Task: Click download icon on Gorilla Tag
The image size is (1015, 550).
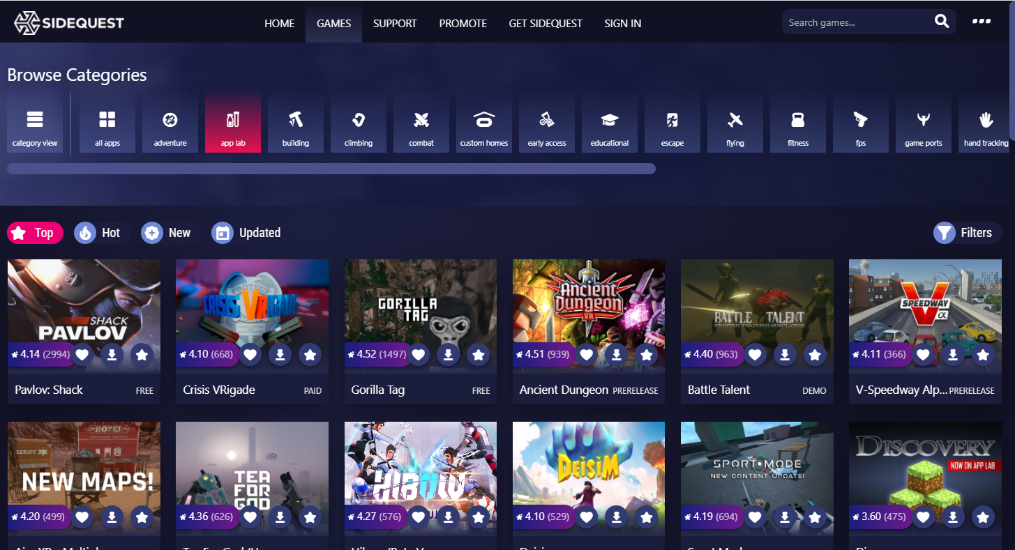Action: tap(449, 355)
